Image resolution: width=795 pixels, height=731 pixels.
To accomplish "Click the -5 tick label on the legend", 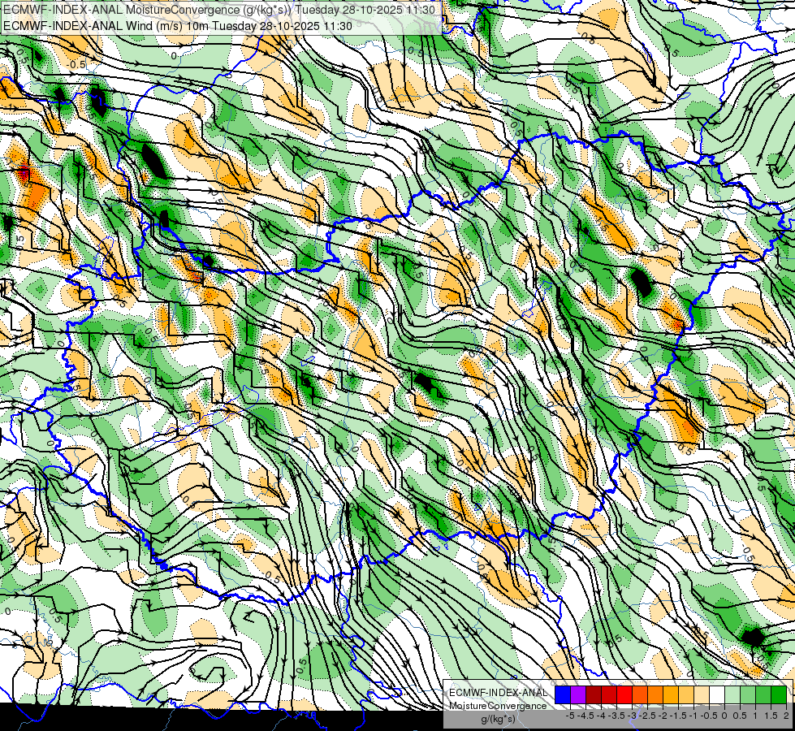I will (570, 716).
